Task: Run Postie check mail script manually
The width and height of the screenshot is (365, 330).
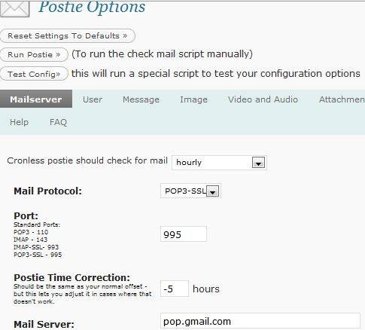Action: [x=34, y=55]
